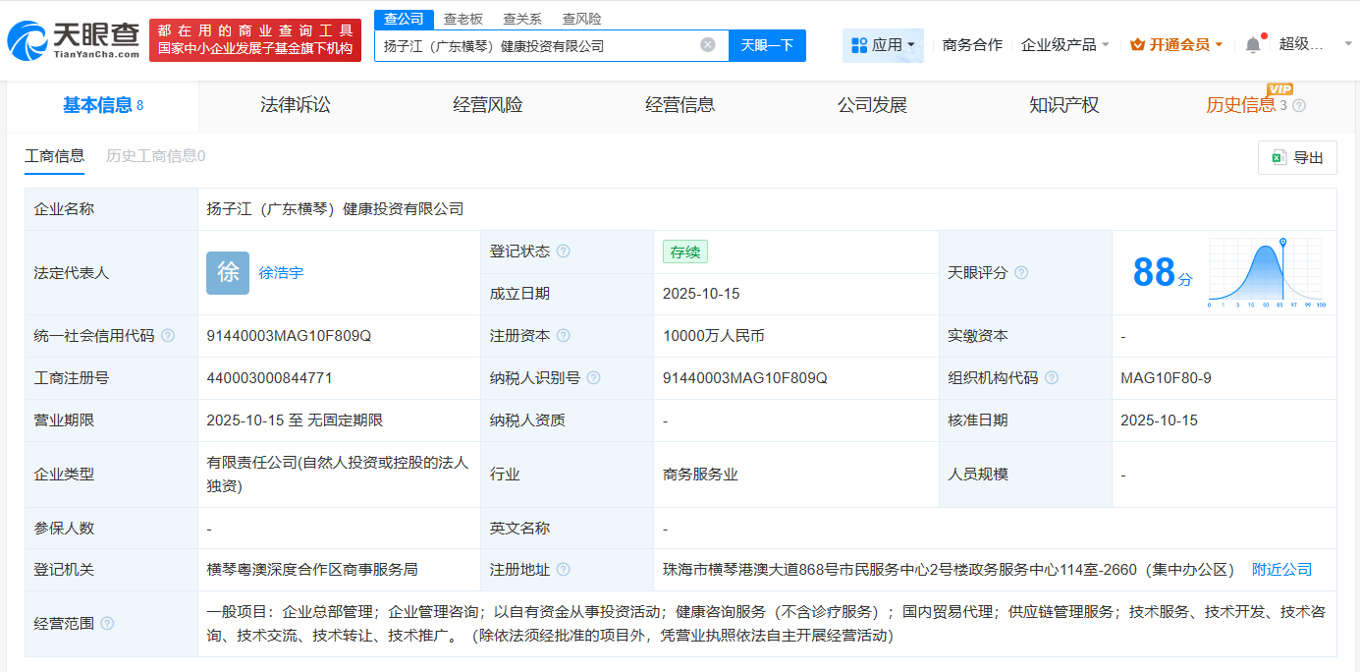Click the crown icon beside 开通会员
Viewport: 1360px width, 672px height.
pos(1137,44)
